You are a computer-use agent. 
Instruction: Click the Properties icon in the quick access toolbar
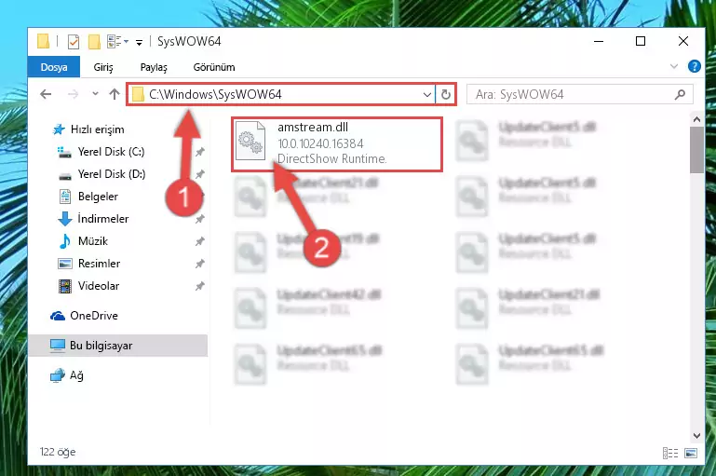point(73,42)
